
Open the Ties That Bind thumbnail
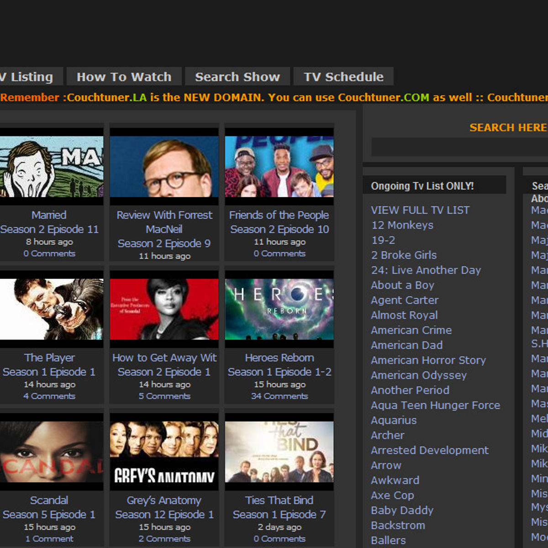[x=279, y=452]
